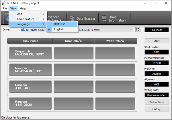172x120 pixels.
Task: Open the File menu
Action: click(x=5, y=9)
